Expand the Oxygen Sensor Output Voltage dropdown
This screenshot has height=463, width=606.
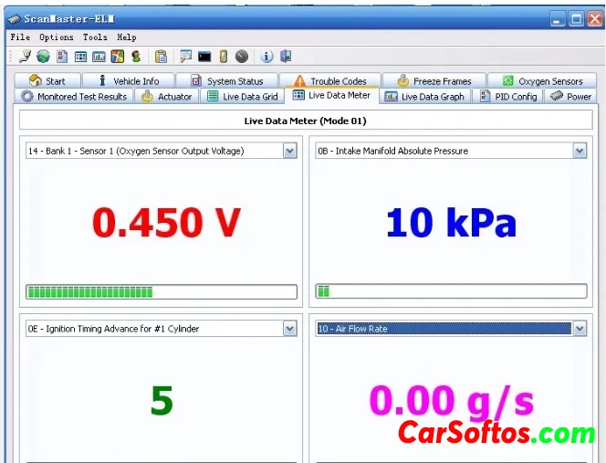click(x=290, y=151)
